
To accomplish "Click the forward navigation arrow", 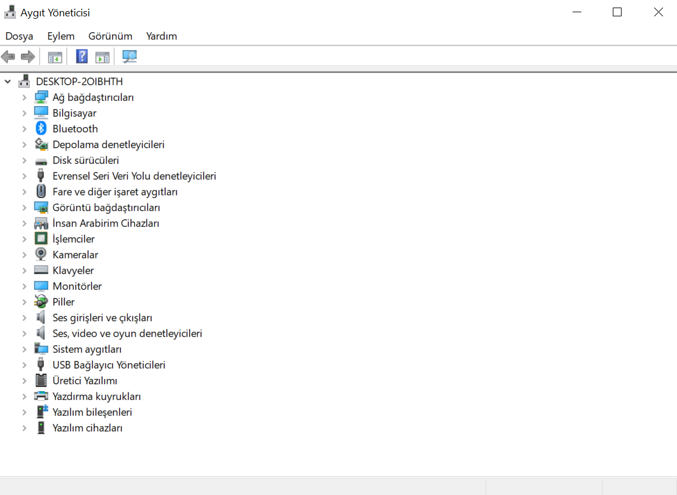I will 27,56.
